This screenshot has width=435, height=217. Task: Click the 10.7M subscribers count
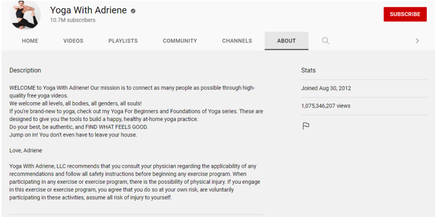pos(73,20)
